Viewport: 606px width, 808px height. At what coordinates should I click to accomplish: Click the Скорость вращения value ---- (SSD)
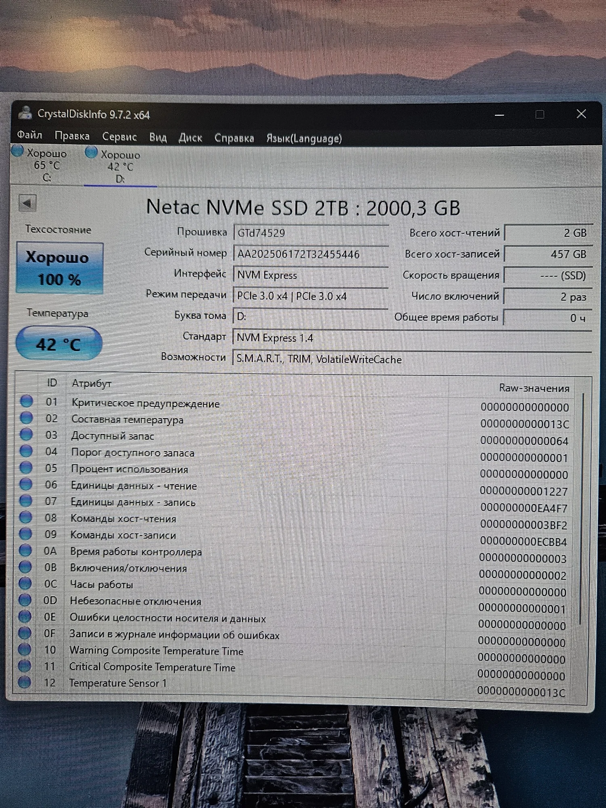tap(549, 276)
